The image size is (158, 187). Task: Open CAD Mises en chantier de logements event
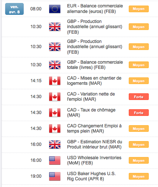point(94,81)
